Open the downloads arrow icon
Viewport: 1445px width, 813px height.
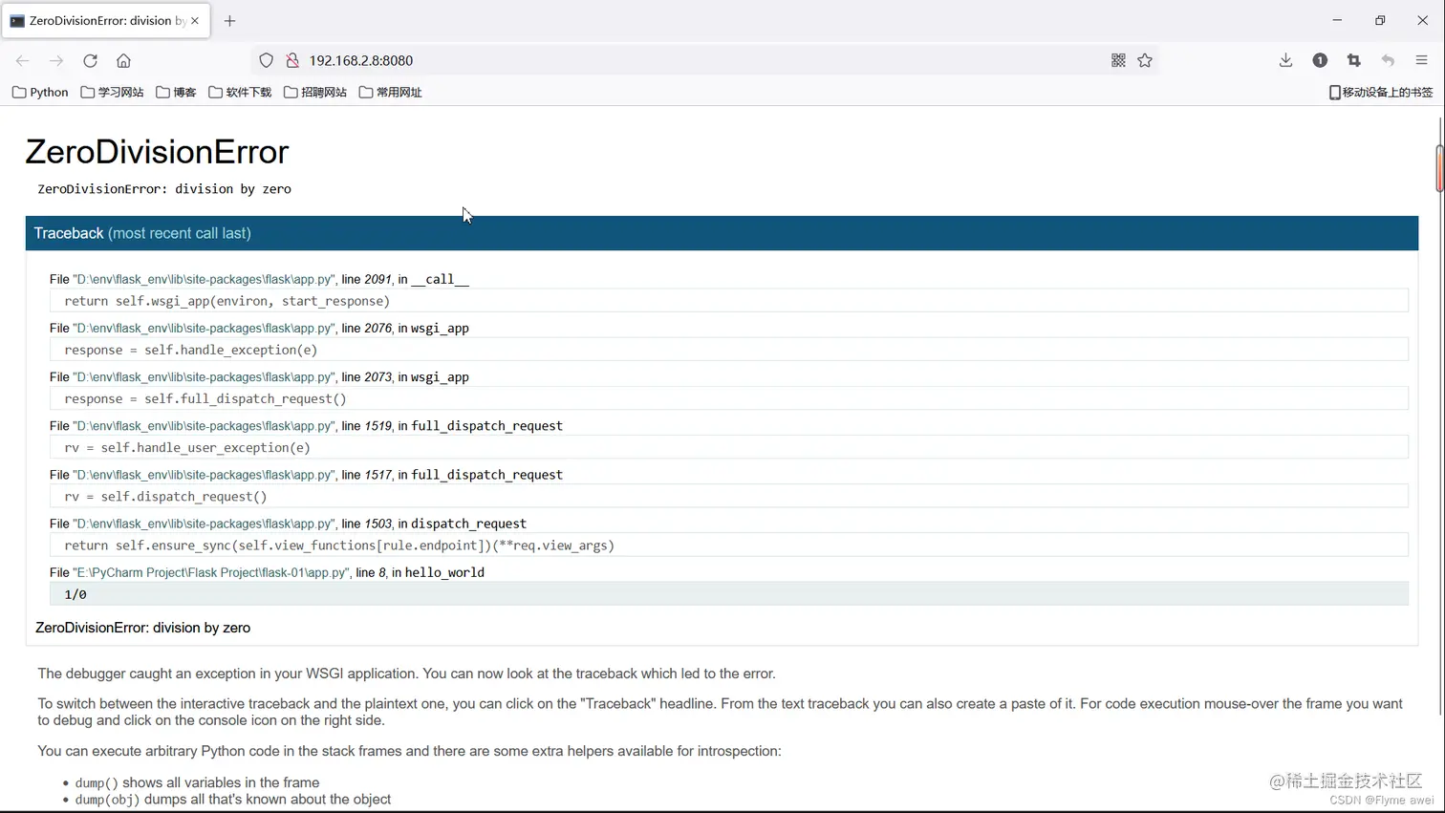pos(1285,60)
